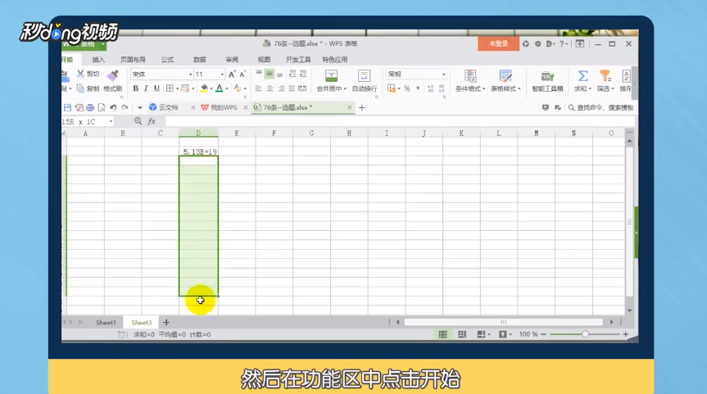Toggle Wrap Text (自动换行)
The height and width of the screenshot is (394, 707).
[365, 81]
